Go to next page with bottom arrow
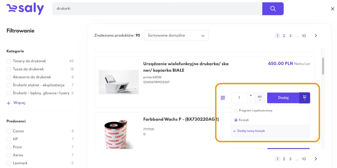Viewport: 337px width, 168px height. click(x=316, y=159)
